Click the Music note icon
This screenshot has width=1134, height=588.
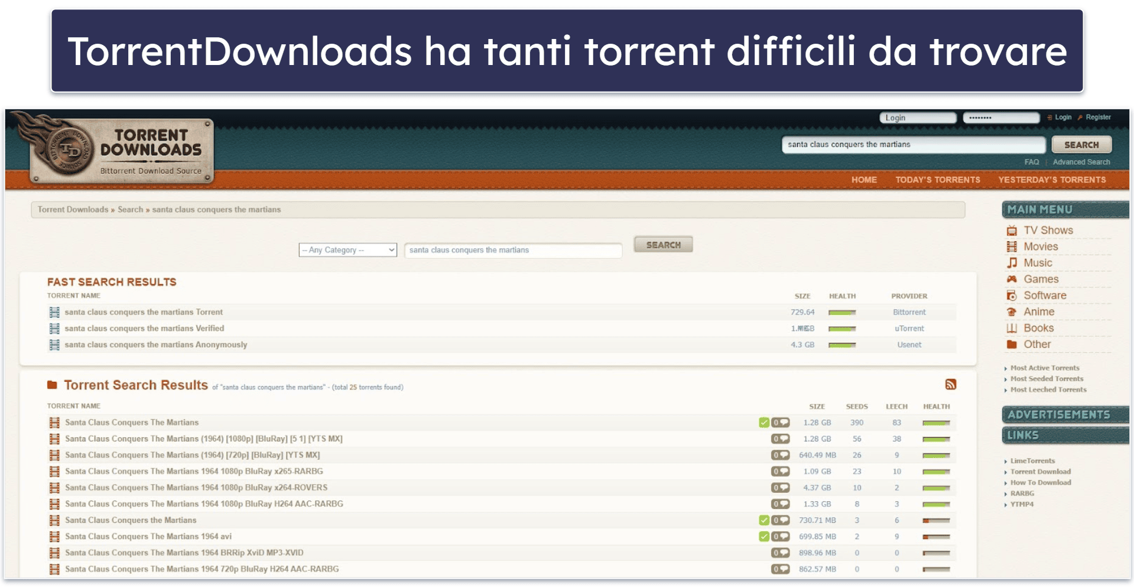[x=1012, y=263]
